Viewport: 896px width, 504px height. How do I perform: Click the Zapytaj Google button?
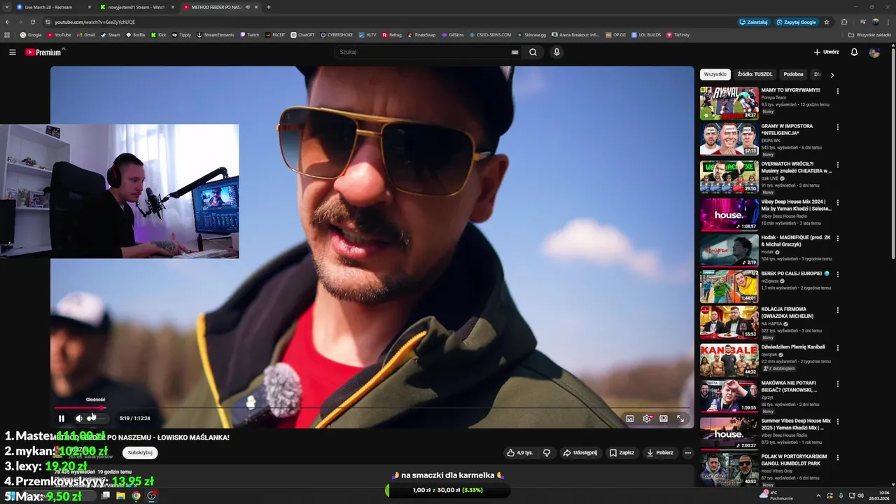click(x=796, y=22)
